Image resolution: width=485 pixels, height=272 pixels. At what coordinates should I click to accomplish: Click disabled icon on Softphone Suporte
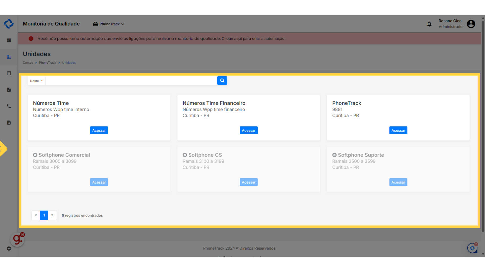tap(334, 155)
